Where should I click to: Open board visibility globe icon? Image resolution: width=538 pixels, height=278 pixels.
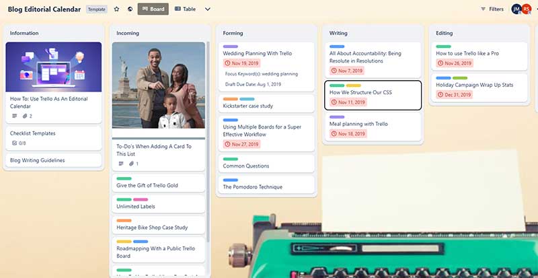click(x=130, y=9)
